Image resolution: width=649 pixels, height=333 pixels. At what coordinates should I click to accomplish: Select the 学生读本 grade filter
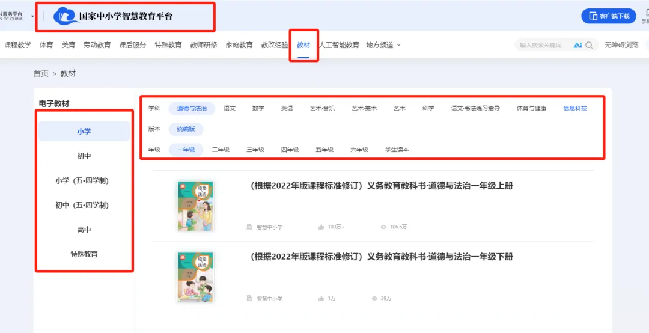397,150
